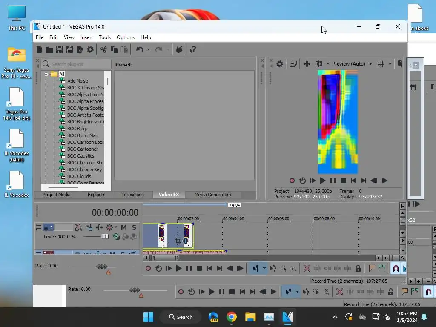The image size is (436, 327).
Task: Toggle the Lock event padlock in front window
Action: click(x=358, y=268)
